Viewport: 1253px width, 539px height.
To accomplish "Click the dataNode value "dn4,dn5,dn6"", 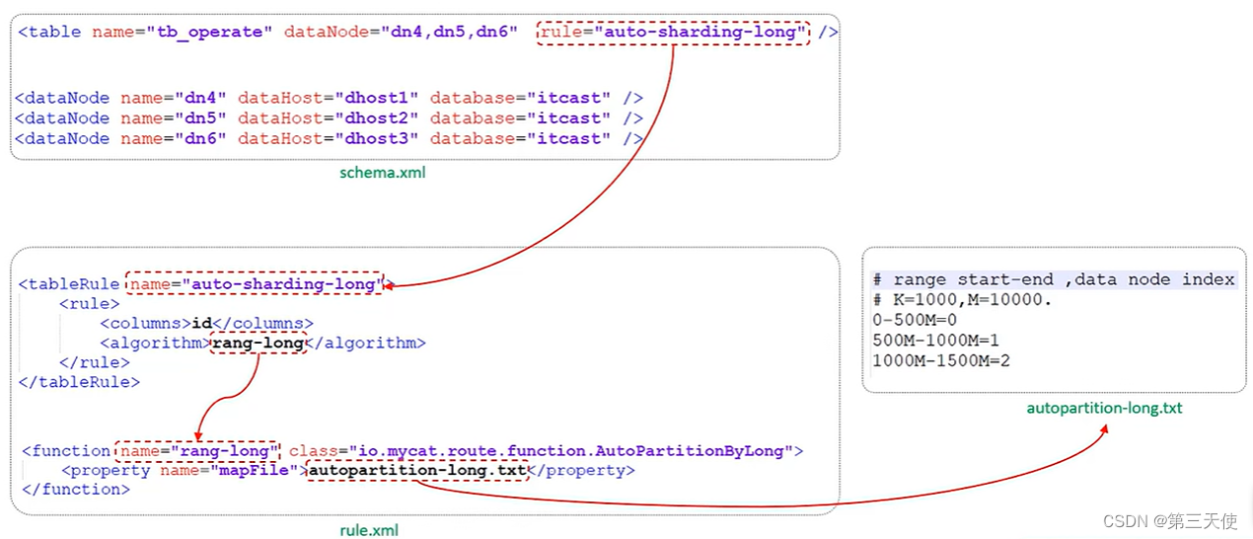I will (450, 32).
